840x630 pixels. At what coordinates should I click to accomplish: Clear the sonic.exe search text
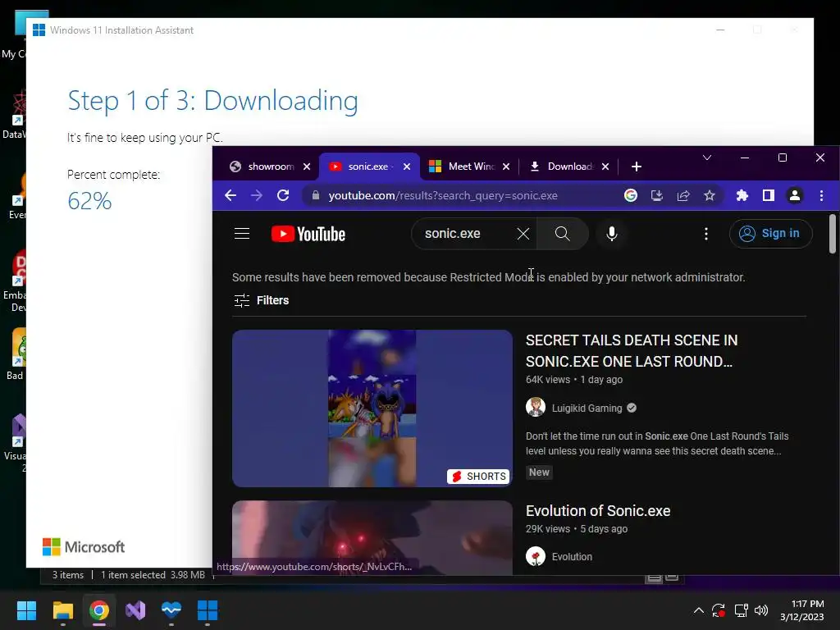(x=523, y=234)
